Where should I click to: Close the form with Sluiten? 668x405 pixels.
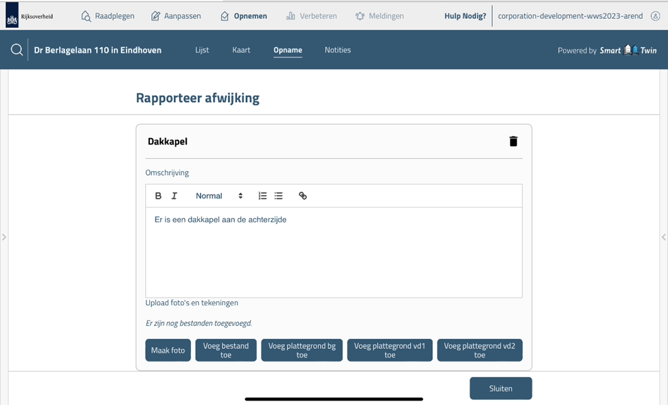(500, 389)
